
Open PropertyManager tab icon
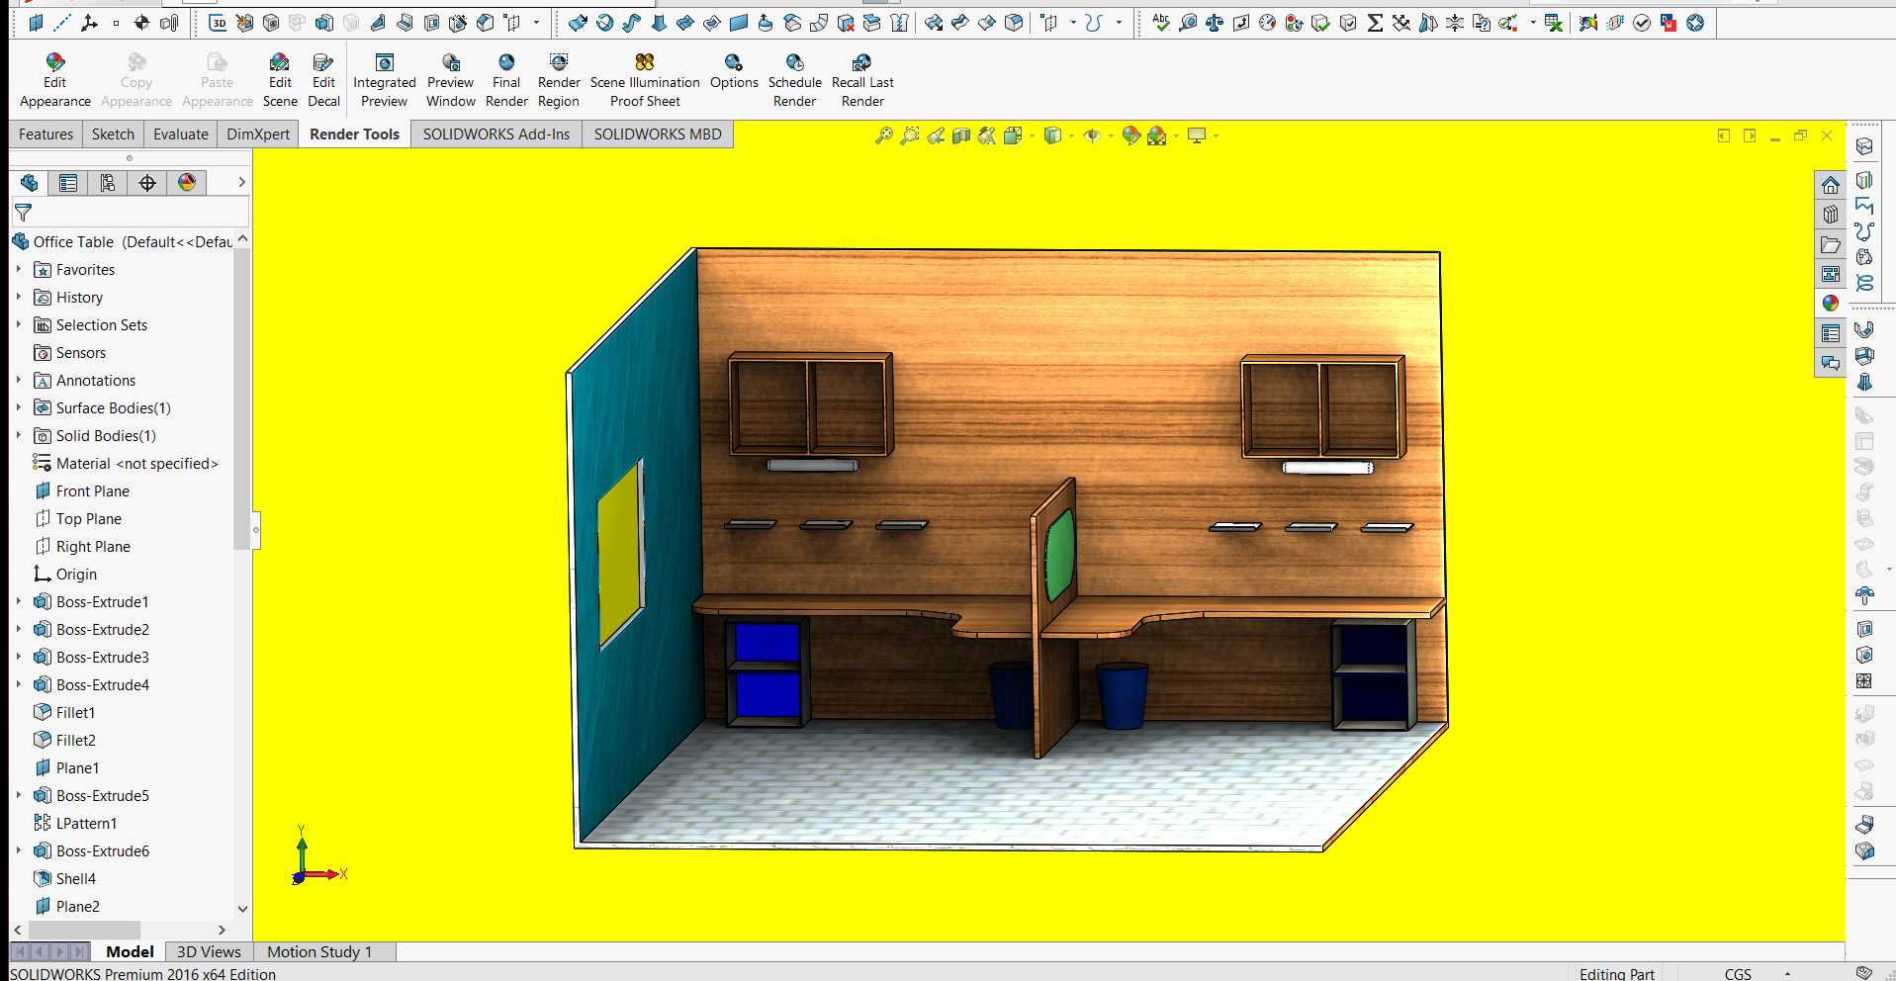(68, 183)
